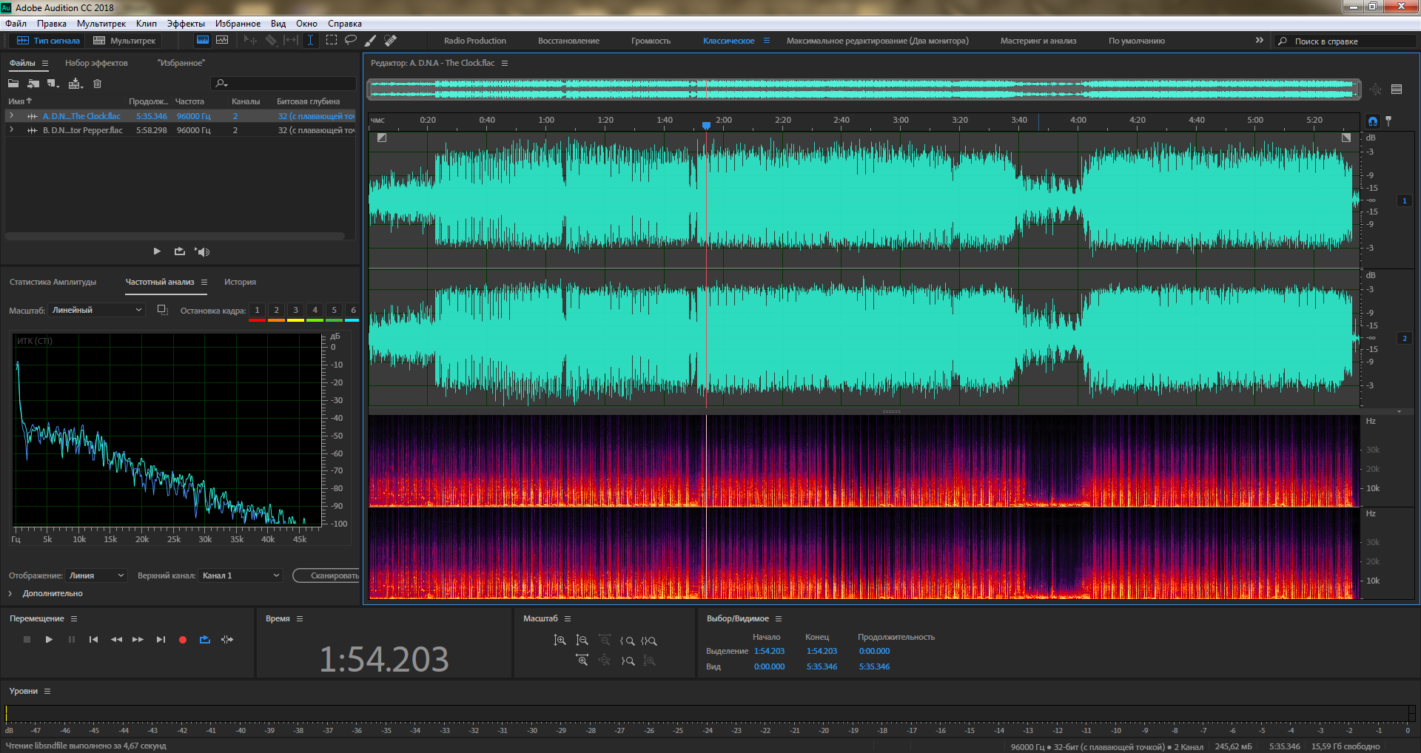This screenshot has height=753, width=1421.
Task: Toggle headphone snapping icon above timeline
Action: [x=1373, y=121]
